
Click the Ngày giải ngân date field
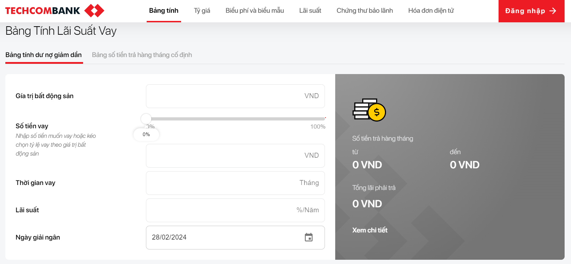tap(235, 237)
